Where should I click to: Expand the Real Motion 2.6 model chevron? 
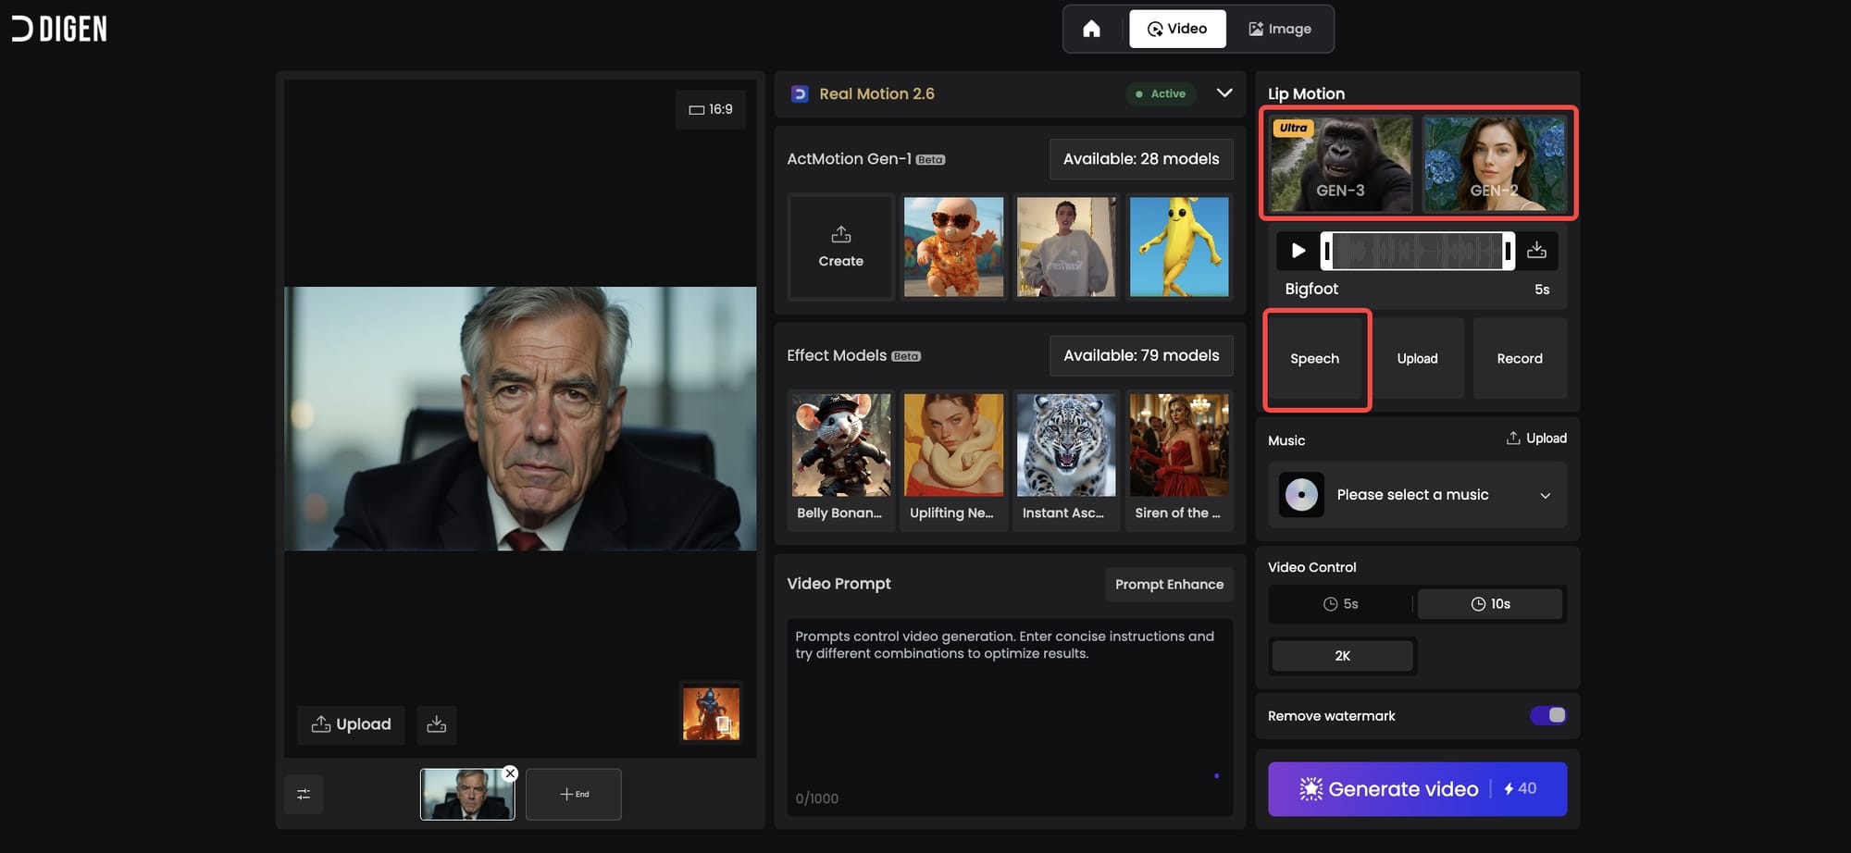coord(1224,93)
